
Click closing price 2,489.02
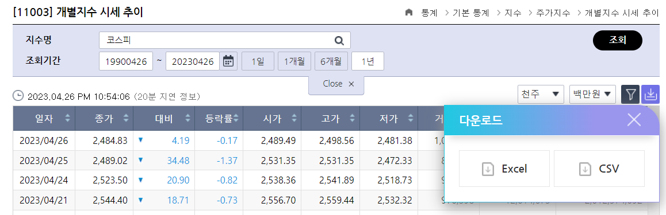coord(110,161)
